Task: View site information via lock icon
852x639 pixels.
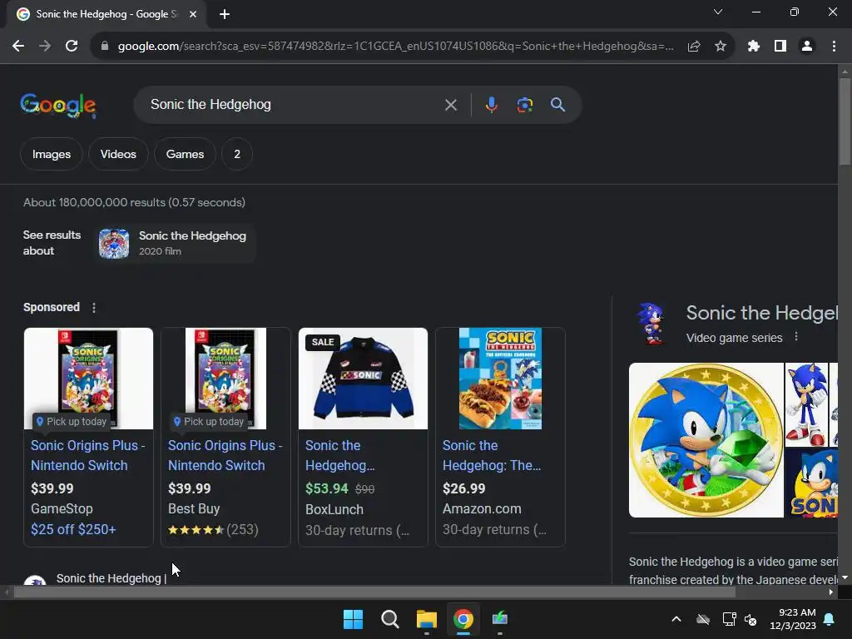Action: [105, 47]
